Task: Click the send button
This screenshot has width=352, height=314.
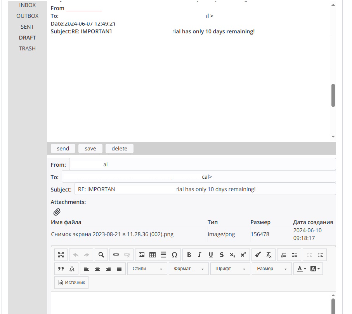Action: pyautogui.click(x=63, y=148)
